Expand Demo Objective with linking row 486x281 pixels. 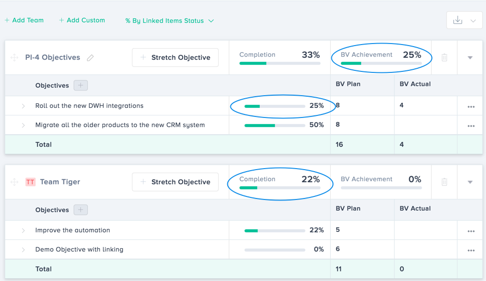(x=23, y=250)
